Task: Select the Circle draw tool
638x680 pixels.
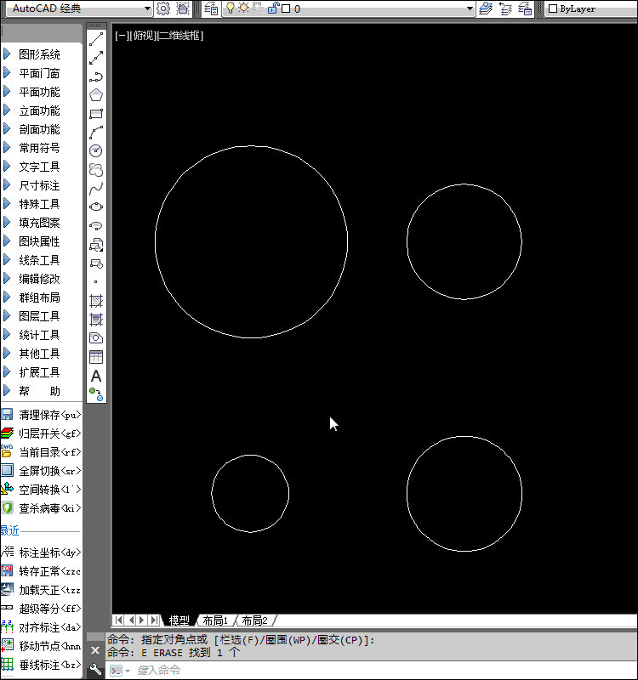Action: [x=96, y=151]
